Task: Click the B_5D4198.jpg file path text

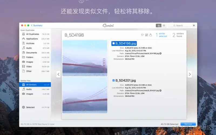Action: coord(142,53)
